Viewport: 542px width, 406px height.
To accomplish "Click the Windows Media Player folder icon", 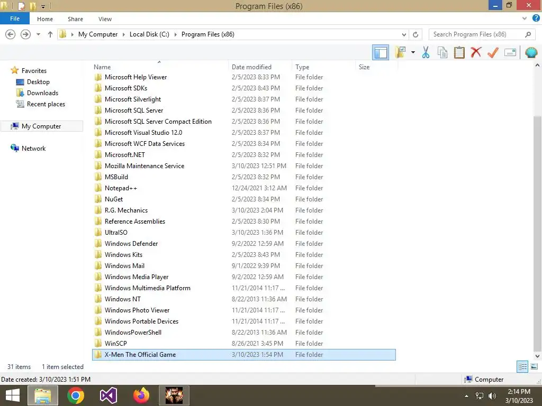I will [x=98, y=276].
